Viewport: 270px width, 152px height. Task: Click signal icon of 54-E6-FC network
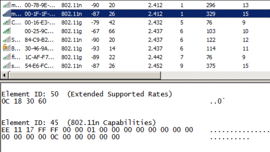point(7,66)
